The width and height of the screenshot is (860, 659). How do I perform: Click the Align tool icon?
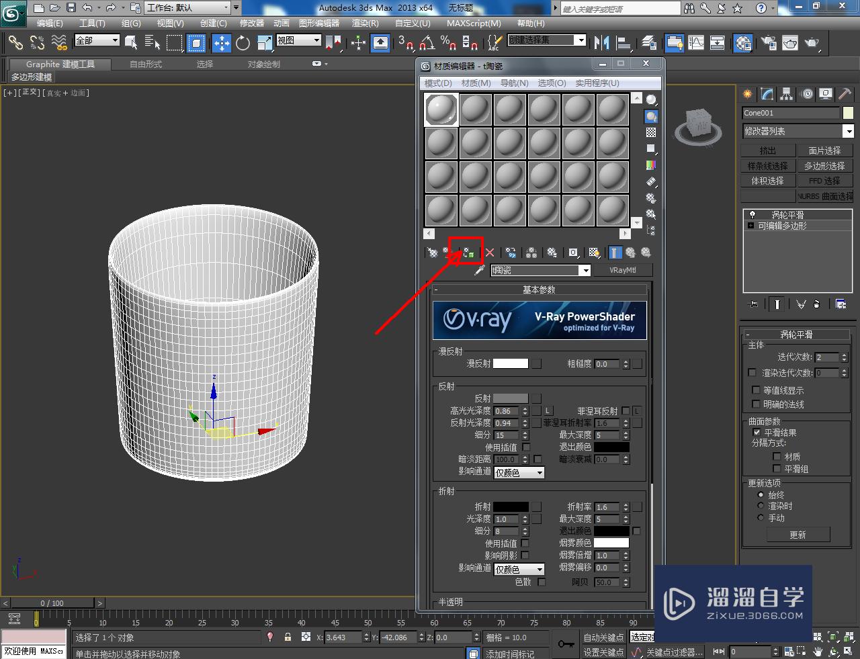point(624,43)
